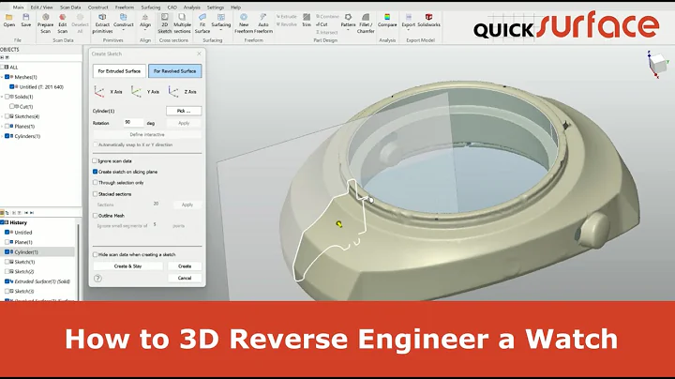The image size is (675, 379).
Task: Click the Create & Stay button
Action: pyautogui.click(x=127, y=266)
